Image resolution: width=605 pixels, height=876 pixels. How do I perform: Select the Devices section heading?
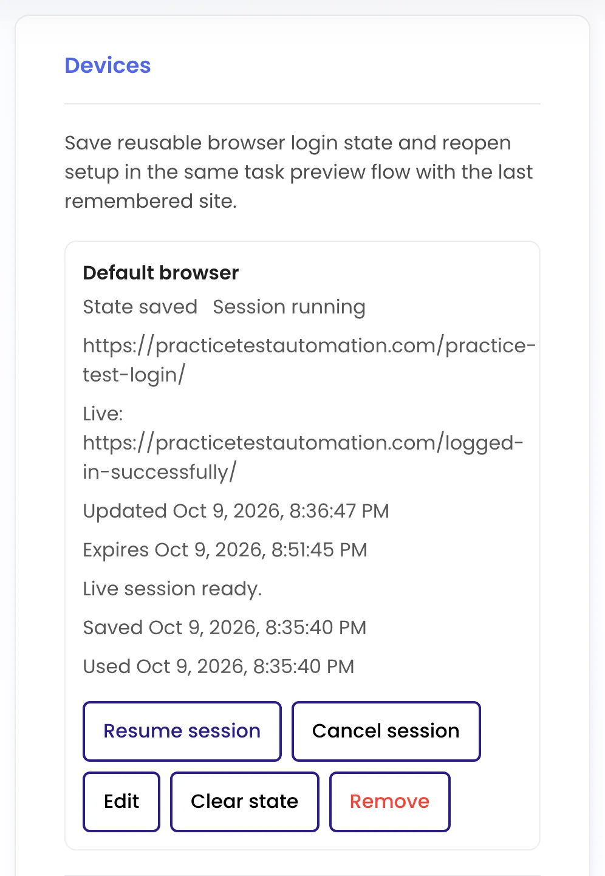(x=108, y=65)
